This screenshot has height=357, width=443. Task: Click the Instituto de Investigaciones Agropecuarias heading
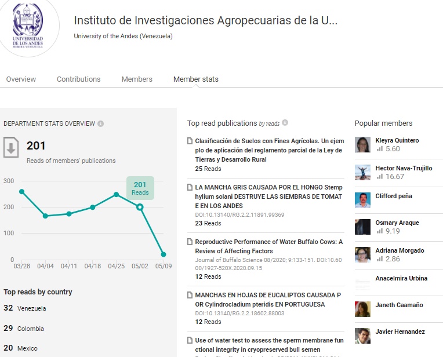(206, 20)
